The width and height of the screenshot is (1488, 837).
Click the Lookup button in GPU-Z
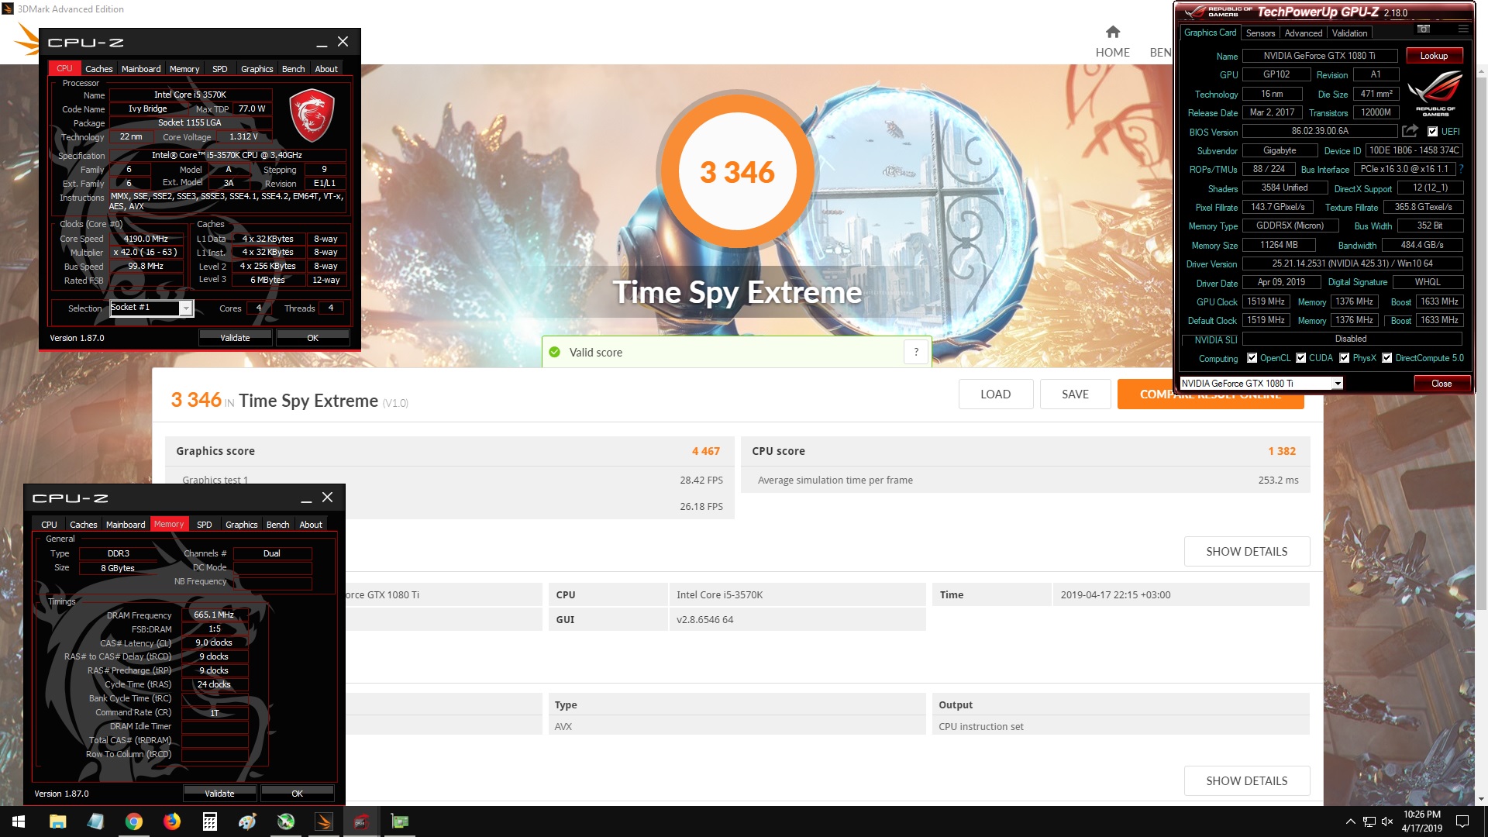(1433, 56)
